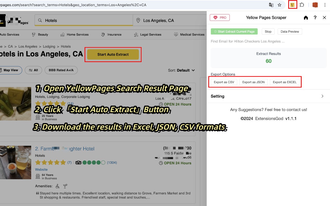Open the Chrome three-dot menu
The height and width of the screenshot is (206, 330).
coord(325,5)
